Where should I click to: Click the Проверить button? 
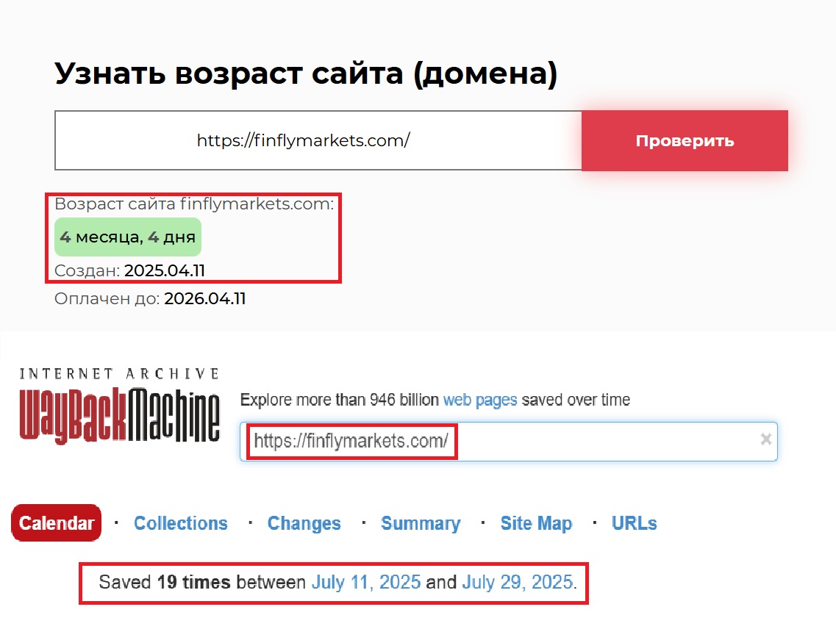pyautogui.click(x=685, y=140)
